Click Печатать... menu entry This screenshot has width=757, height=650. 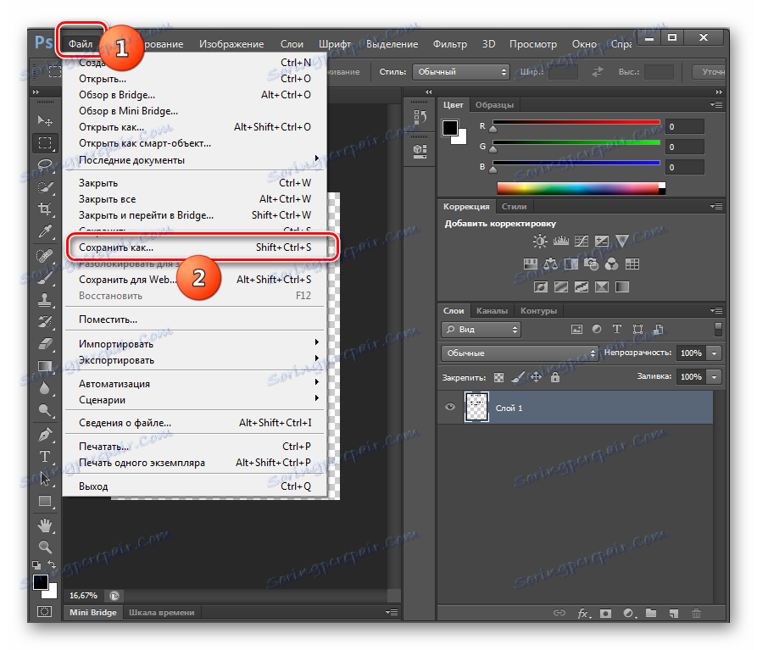(x=195, y=447)
